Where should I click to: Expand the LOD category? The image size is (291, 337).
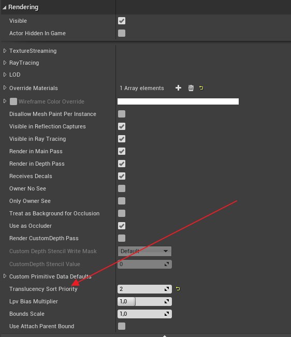[5, 75]
